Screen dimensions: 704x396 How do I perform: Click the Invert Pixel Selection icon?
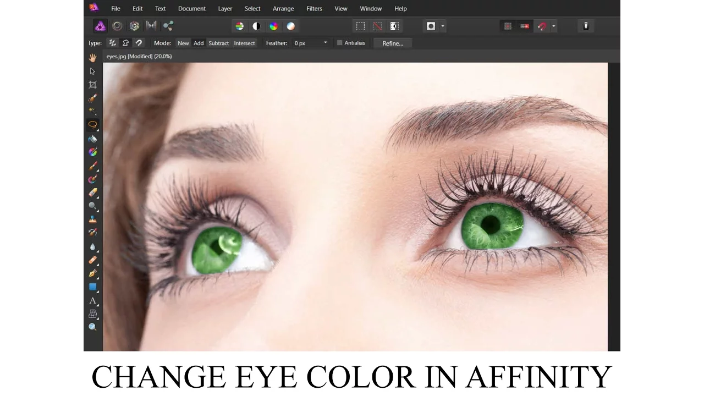point(394,26)
